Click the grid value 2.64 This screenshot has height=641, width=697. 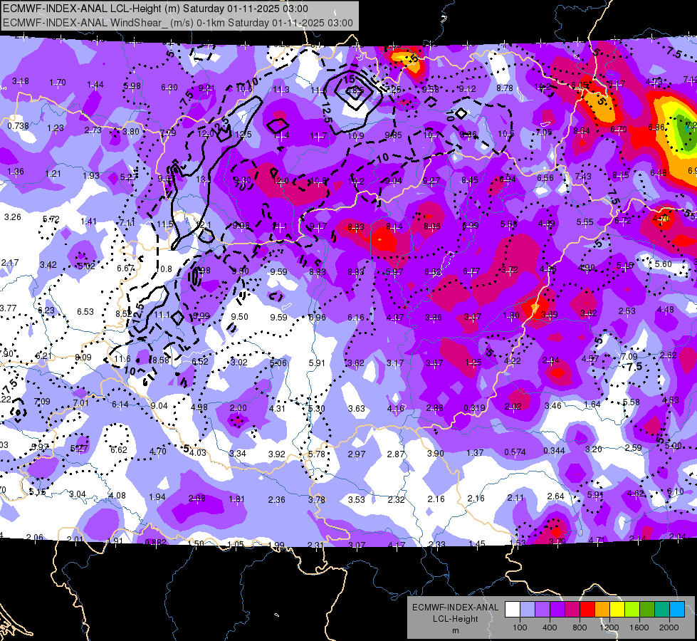click(555, 496)
